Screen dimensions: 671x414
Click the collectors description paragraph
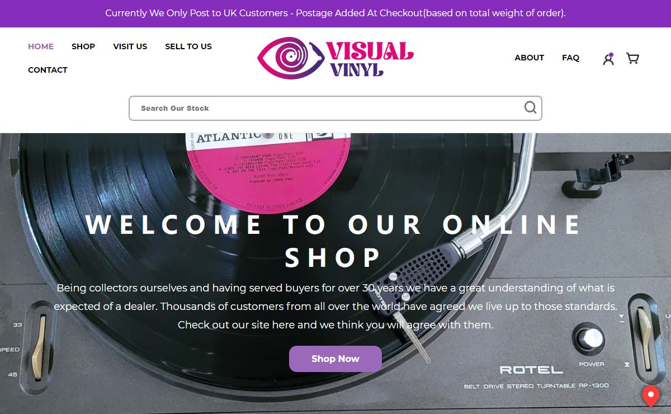click(335, 306)
